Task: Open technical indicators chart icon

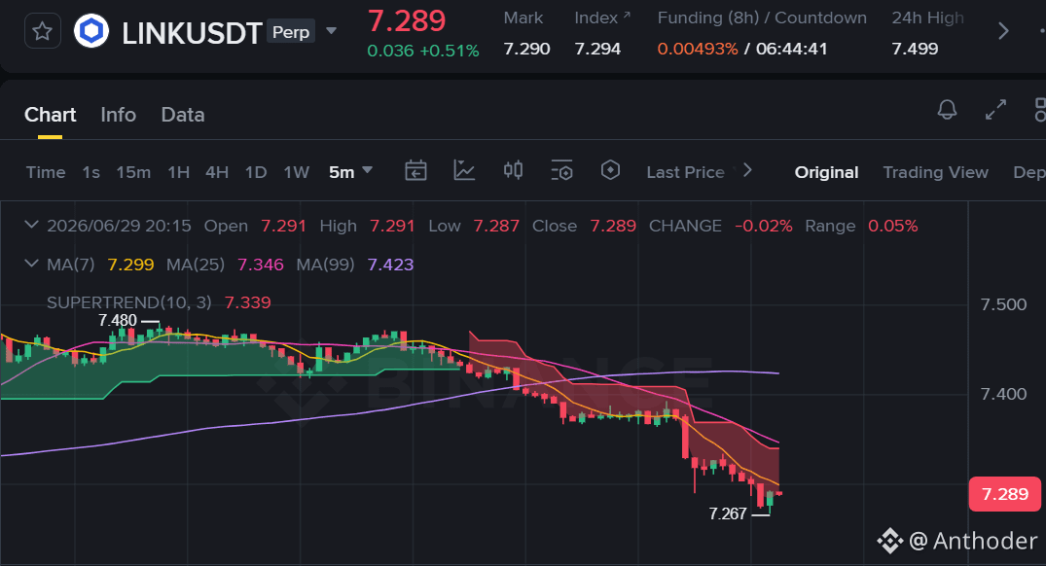Action: (x=464, y=170)
